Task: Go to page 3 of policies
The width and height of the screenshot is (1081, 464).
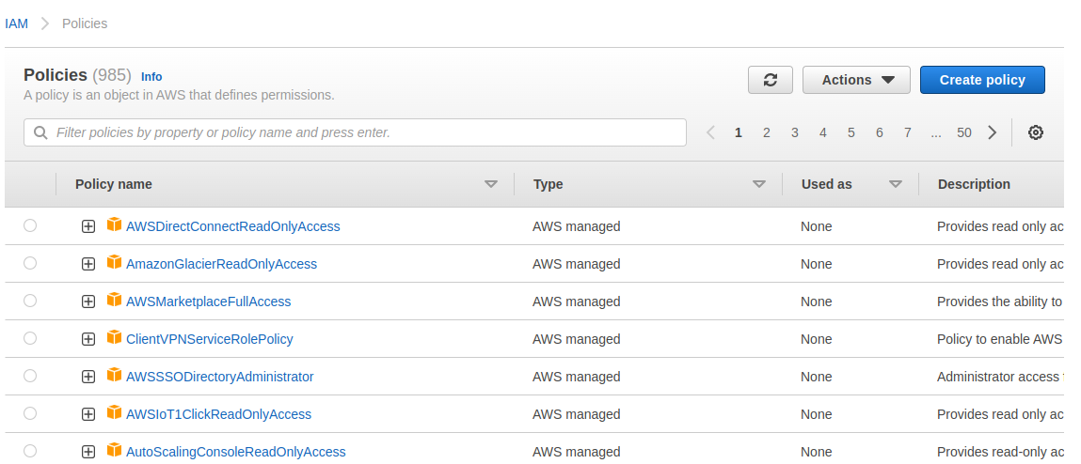Action: click(x=795, y=132)
